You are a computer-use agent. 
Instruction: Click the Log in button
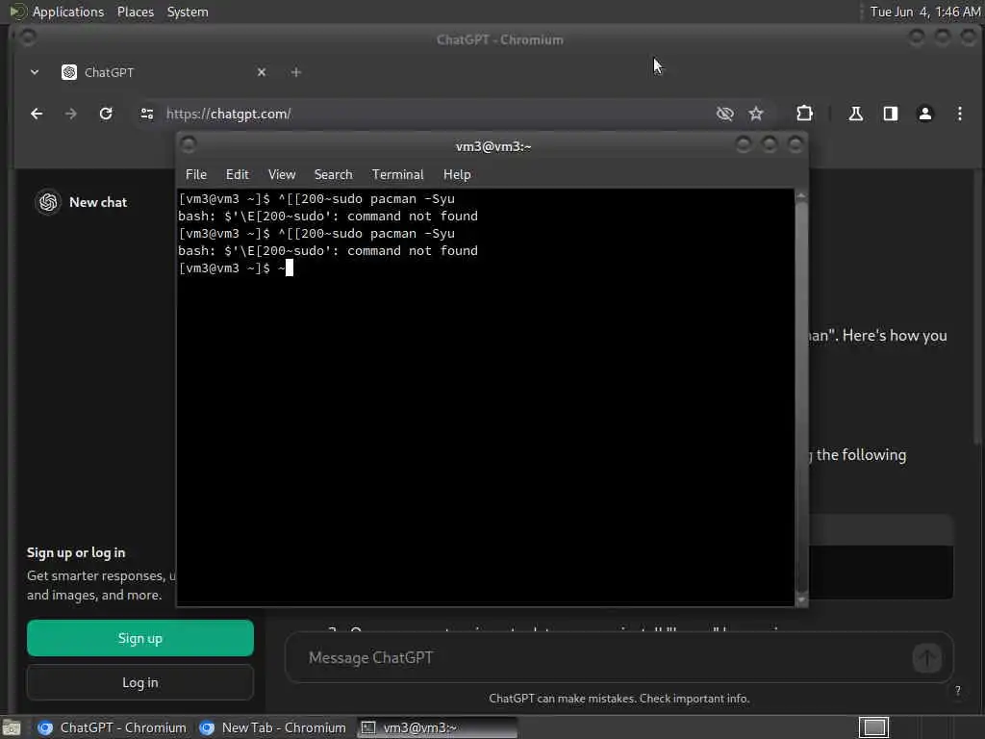140,682
